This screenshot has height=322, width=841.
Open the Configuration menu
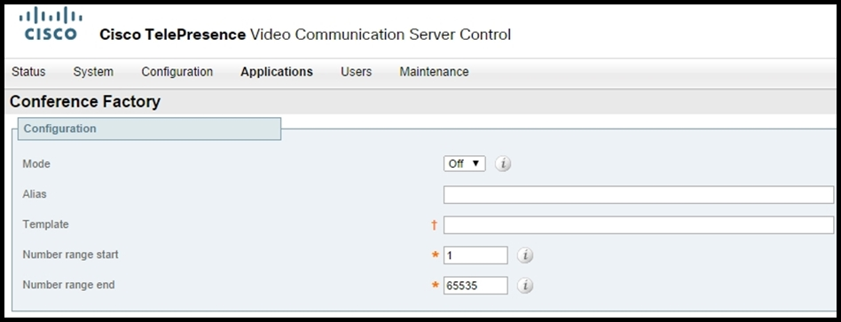(177, 72)
